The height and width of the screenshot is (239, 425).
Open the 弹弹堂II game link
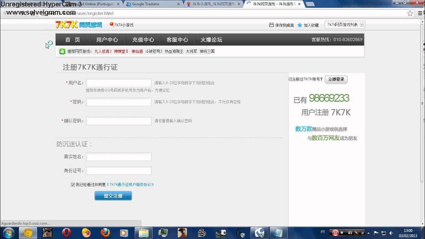tap(121, 51)
